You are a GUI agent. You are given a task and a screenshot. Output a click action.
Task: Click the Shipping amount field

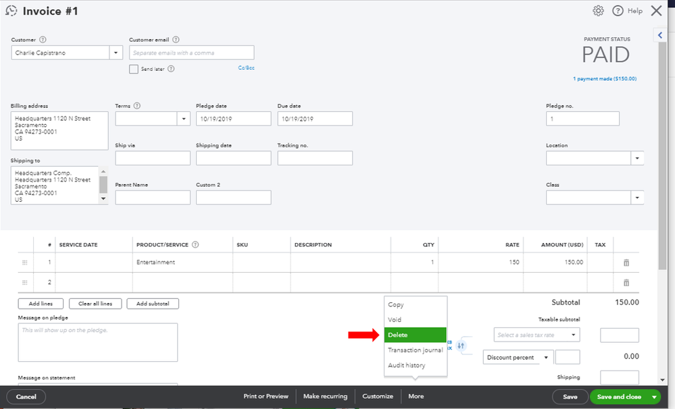tap(620, 378)
